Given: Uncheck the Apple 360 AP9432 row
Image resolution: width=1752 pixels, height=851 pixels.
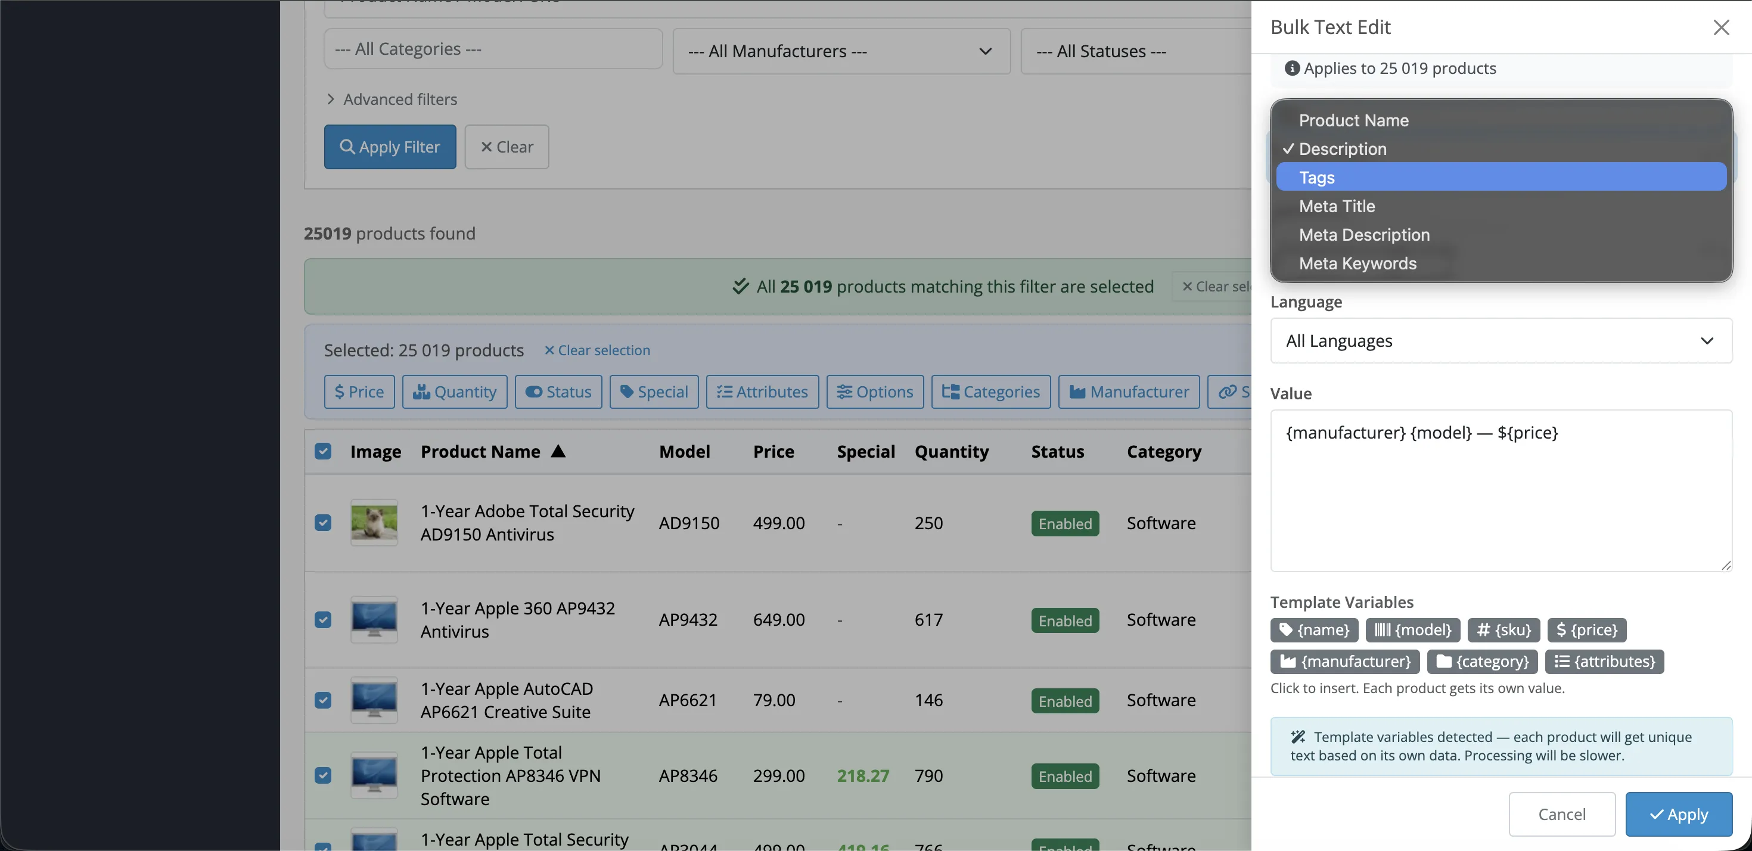Looking at the screenshot, I should 323,620.
